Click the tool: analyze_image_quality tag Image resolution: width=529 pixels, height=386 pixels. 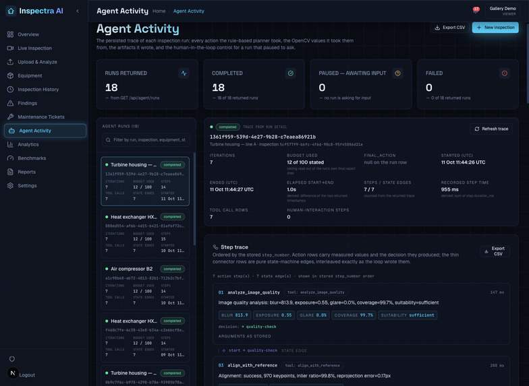[316, 292]
